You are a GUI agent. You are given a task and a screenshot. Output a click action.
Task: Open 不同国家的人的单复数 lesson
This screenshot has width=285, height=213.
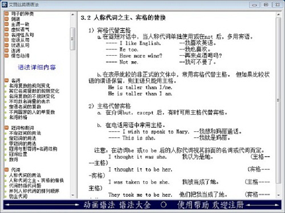click(x=32, y=112)
